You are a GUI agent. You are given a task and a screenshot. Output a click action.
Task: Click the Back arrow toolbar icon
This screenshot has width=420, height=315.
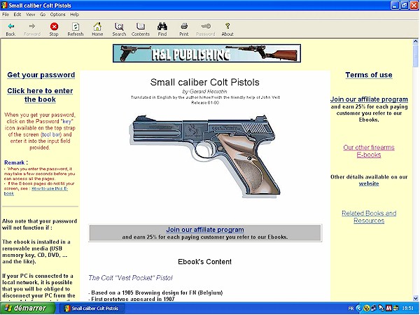[x=10, y=27]
